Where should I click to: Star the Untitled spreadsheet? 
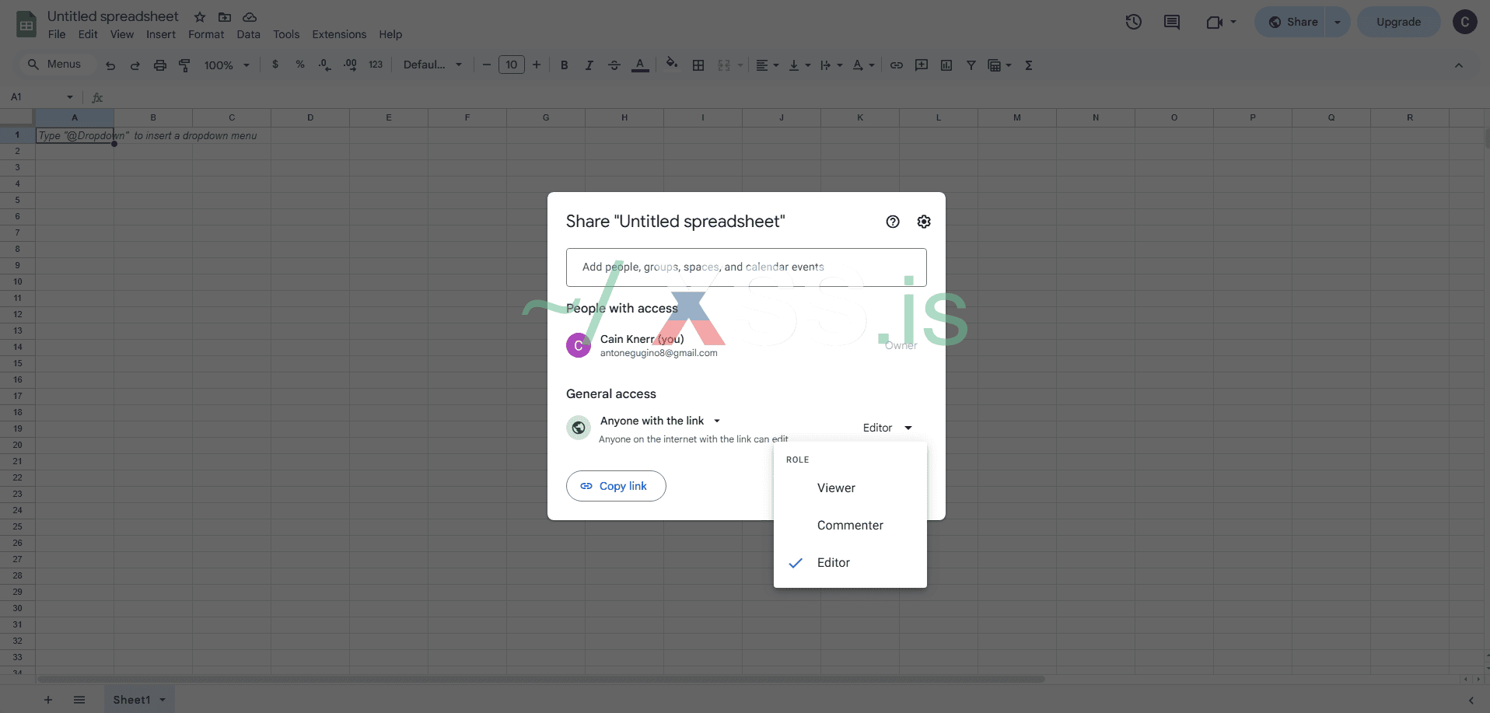coord(200,17)
